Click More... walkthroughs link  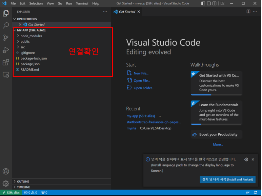click(x=218, y=145)
